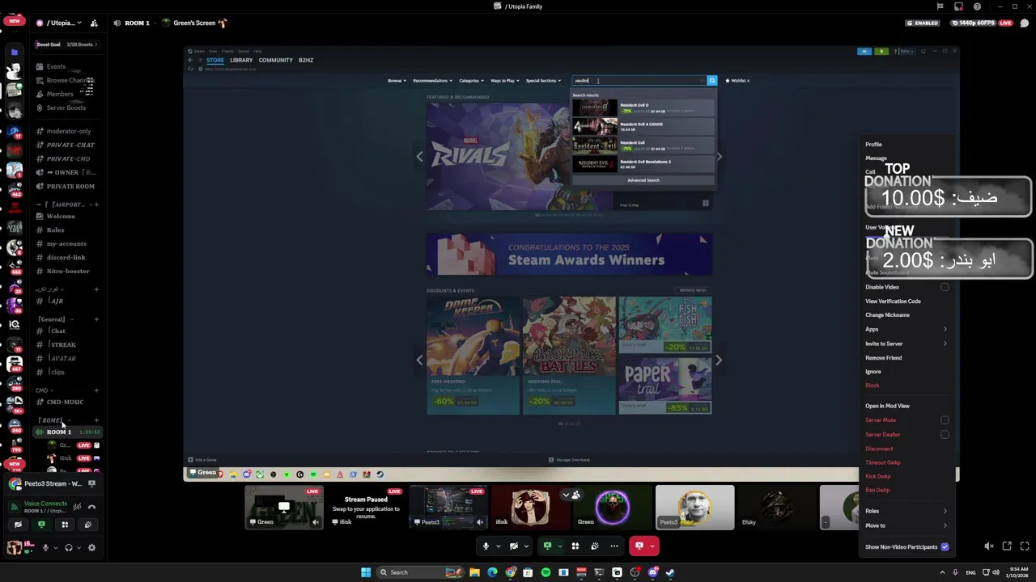Uncheck Show Non-Video Participants
This screenshot has height=582, width=1036.
click(945, 547)
